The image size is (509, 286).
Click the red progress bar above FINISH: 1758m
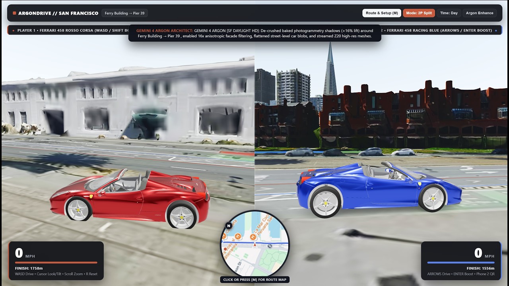(56, 263)
